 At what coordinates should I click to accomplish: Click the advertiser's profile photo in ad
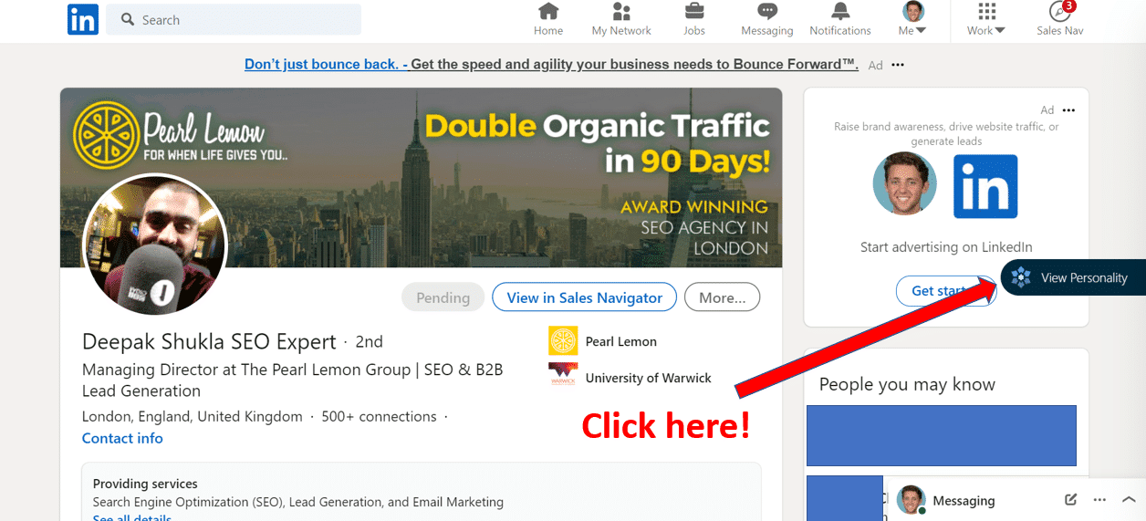(904, 183)
